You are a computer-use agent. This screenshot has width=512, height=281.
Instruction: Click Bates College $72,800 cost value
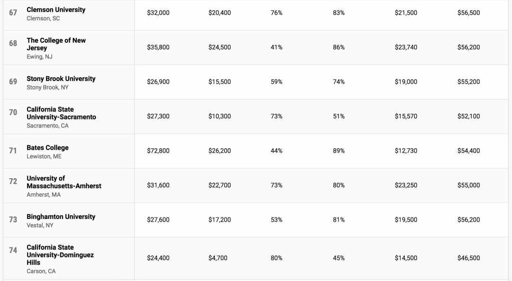158,151
